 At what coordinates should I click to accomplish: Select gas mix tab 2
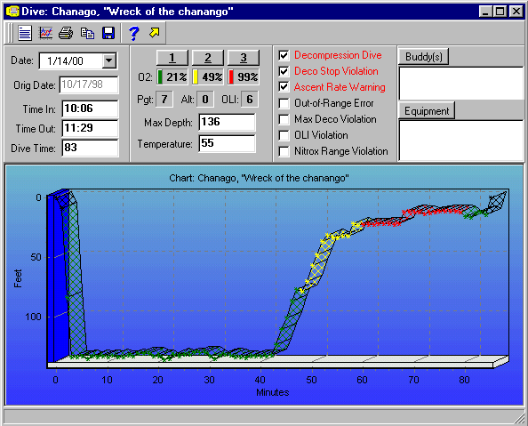pos(208,58)
